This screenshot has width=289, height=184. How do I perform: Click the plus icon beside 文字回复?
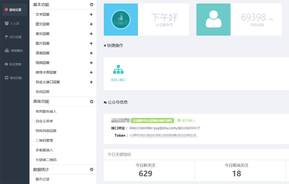click(91, 14)
